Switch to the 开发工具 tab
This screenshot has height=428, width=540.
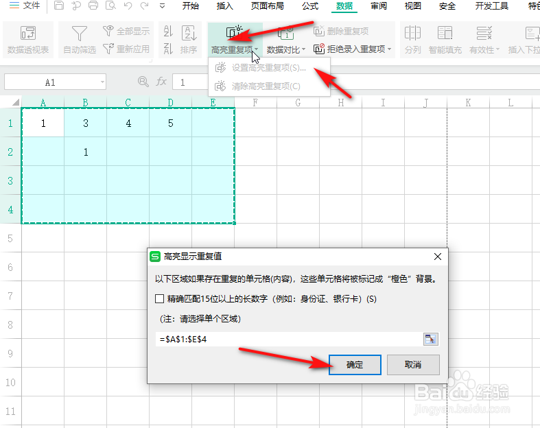click(491, 6)
